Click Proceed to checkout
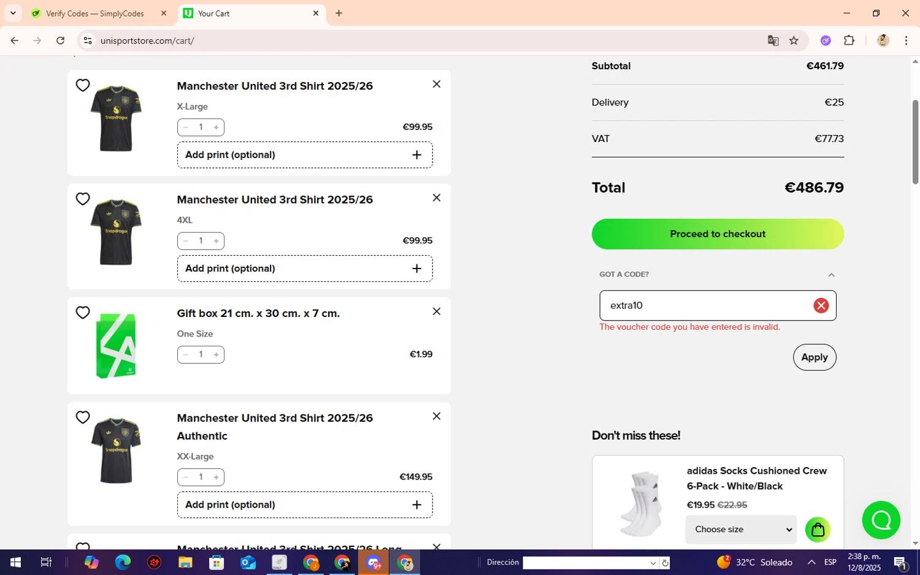This screenshot has width=920, height=575. click(718, 234)
